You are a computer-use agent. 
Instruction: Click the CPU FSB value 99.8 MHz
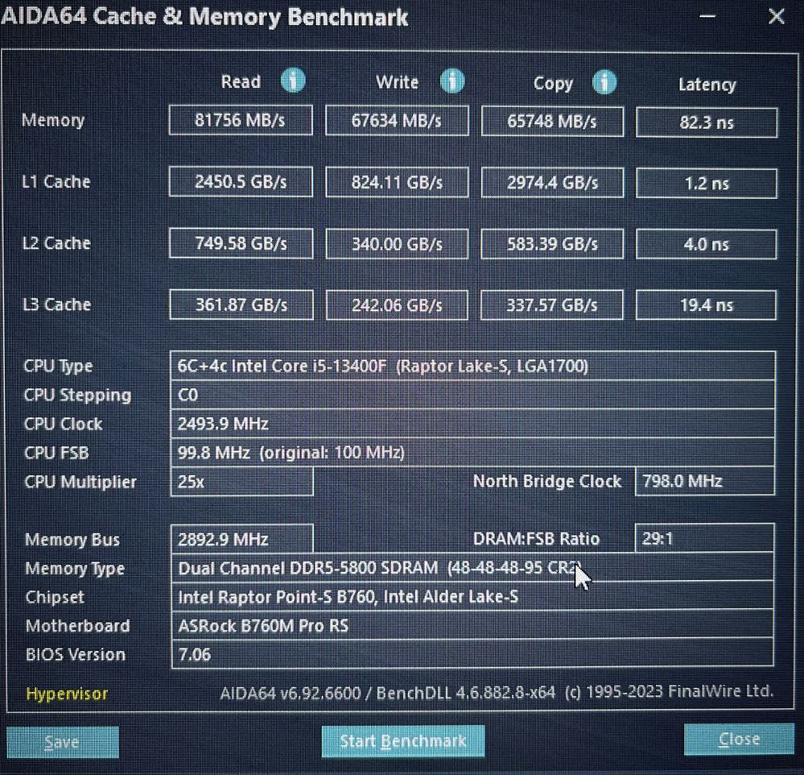click(472, 452)
